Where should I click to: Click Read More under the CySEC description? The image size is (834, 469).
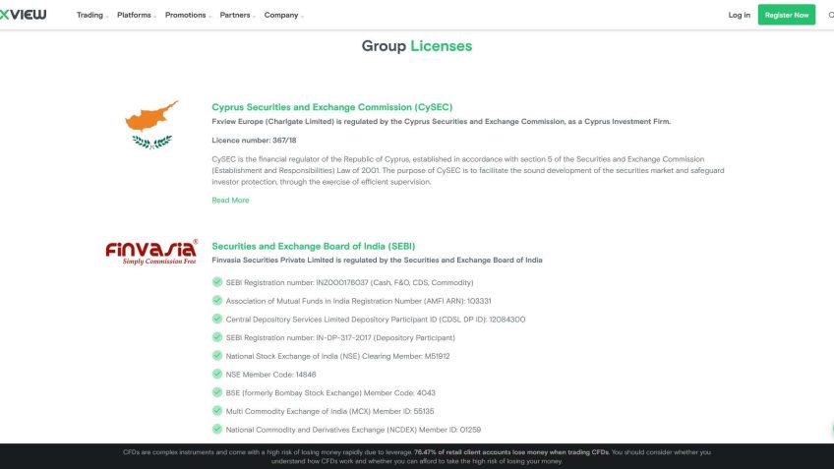coord(230,201)
